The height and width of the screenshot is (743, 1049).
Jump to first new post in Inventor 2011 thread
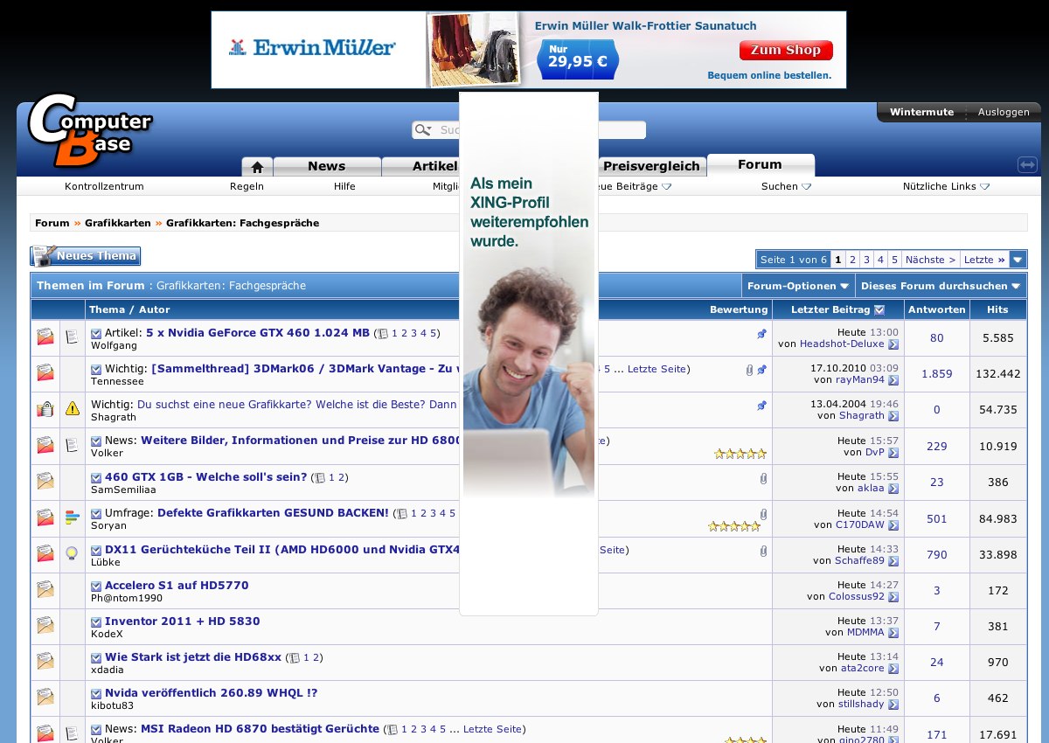(96, 621)
